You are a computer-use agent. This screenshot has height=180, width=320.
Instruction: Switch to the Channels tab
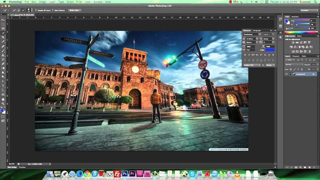tap(296, 56)
